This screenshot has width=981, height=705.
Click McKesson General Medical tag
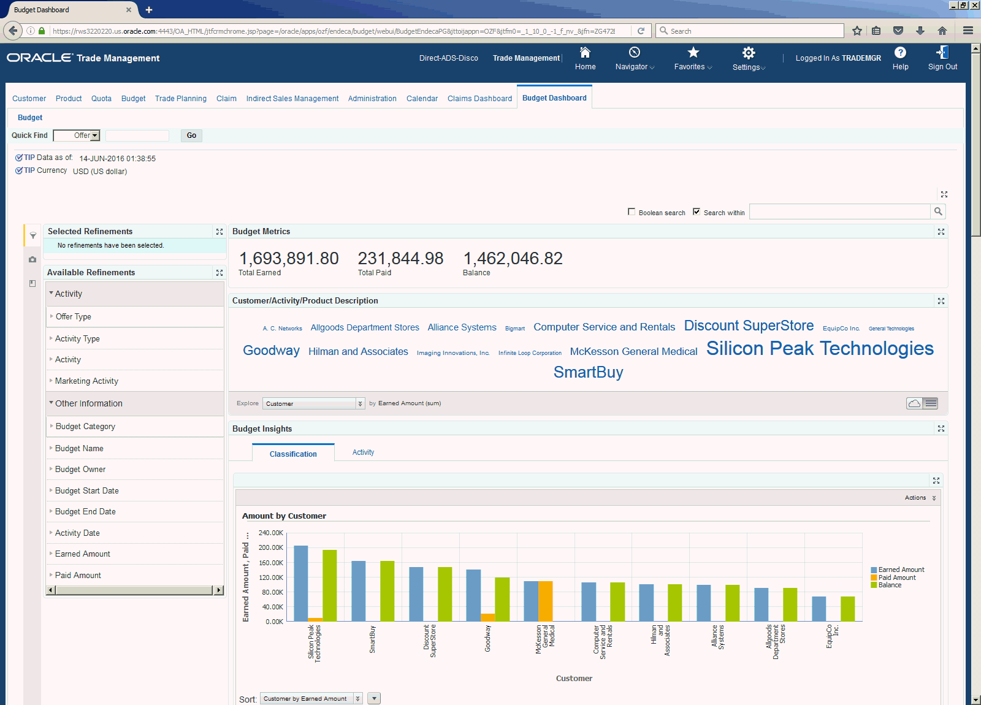633,351
